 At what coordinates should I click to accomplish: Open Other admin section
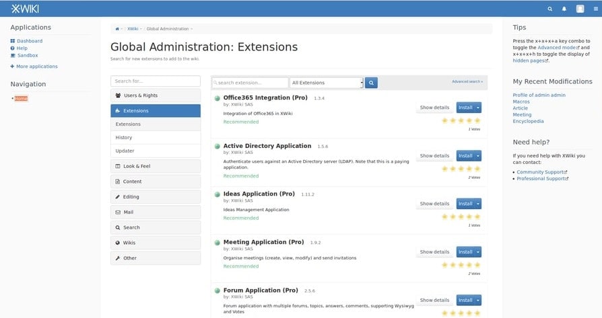coord(156,258)
